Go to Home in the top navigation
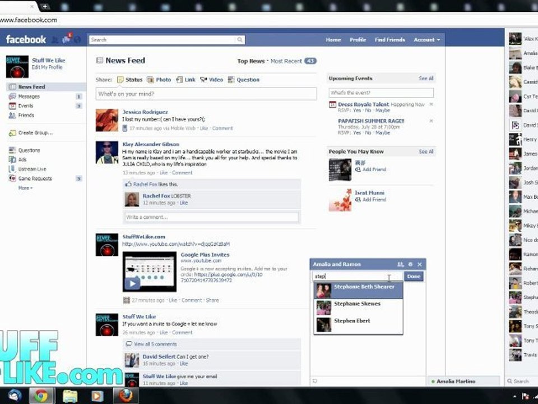Screen dimensions: 538x404 tap(333, 40)
